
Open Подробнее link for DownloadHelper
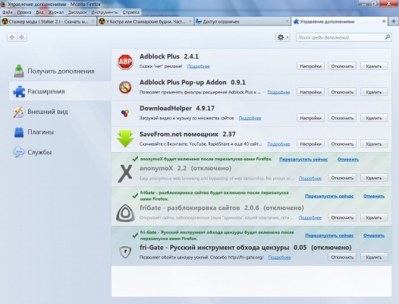click(250, 118)
